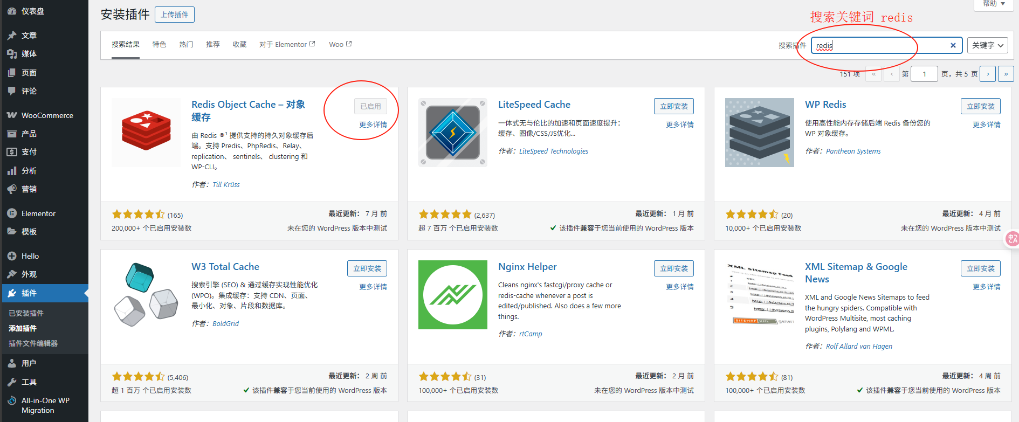Open 更多详情 for Nginx Helper
1019x422 pixels.
[x=680, y=287]
